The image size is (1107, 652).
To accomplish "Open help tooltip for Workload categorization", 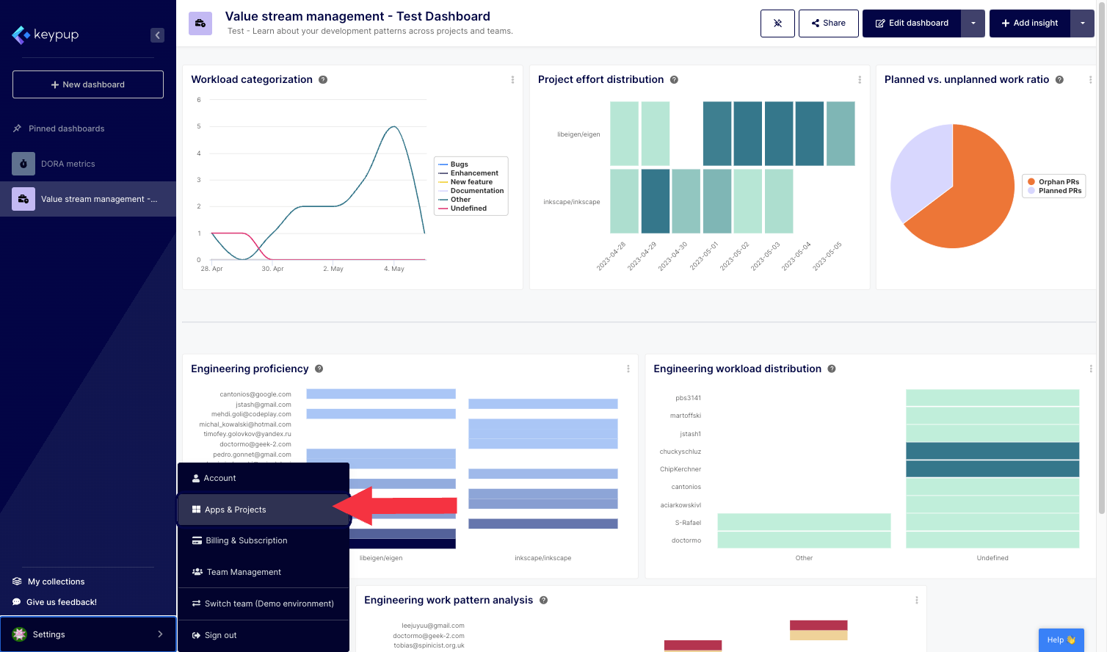I will (x=323, y=80).
